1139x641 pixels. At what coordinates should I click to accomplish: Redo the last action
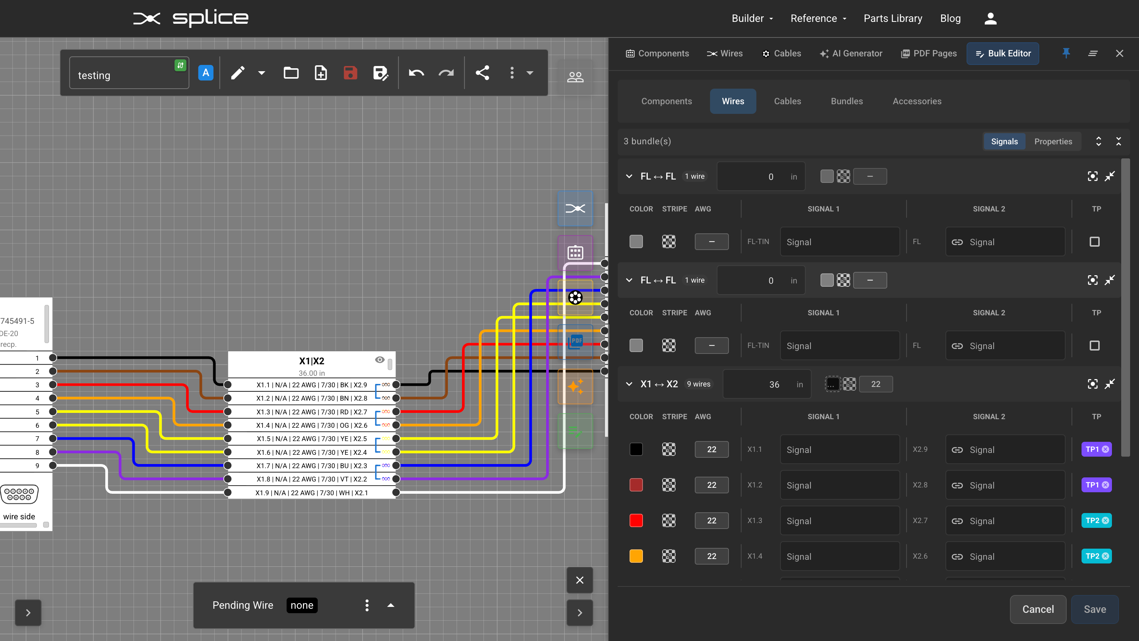point(446,73)
